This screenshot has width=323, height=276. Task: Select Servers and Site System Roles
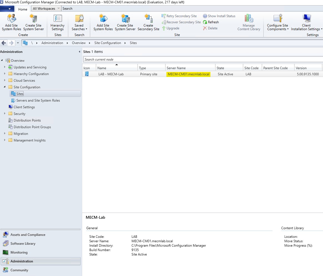click(38, 100)
